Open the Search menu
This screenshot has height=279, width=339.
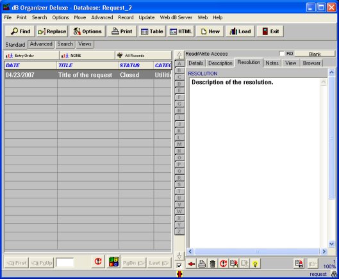[x=39, y=17]
